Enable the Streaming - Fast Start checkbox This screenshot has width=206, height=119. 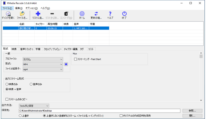tap(75, 59)
